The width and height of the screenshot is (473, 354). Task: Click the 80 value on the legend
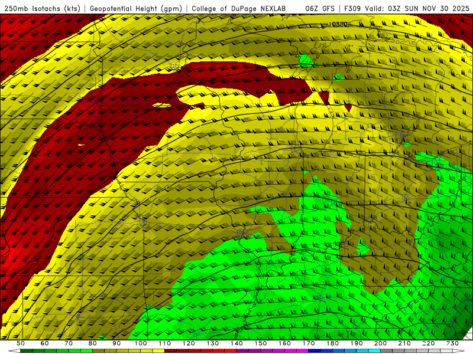[x=93, y=343]
